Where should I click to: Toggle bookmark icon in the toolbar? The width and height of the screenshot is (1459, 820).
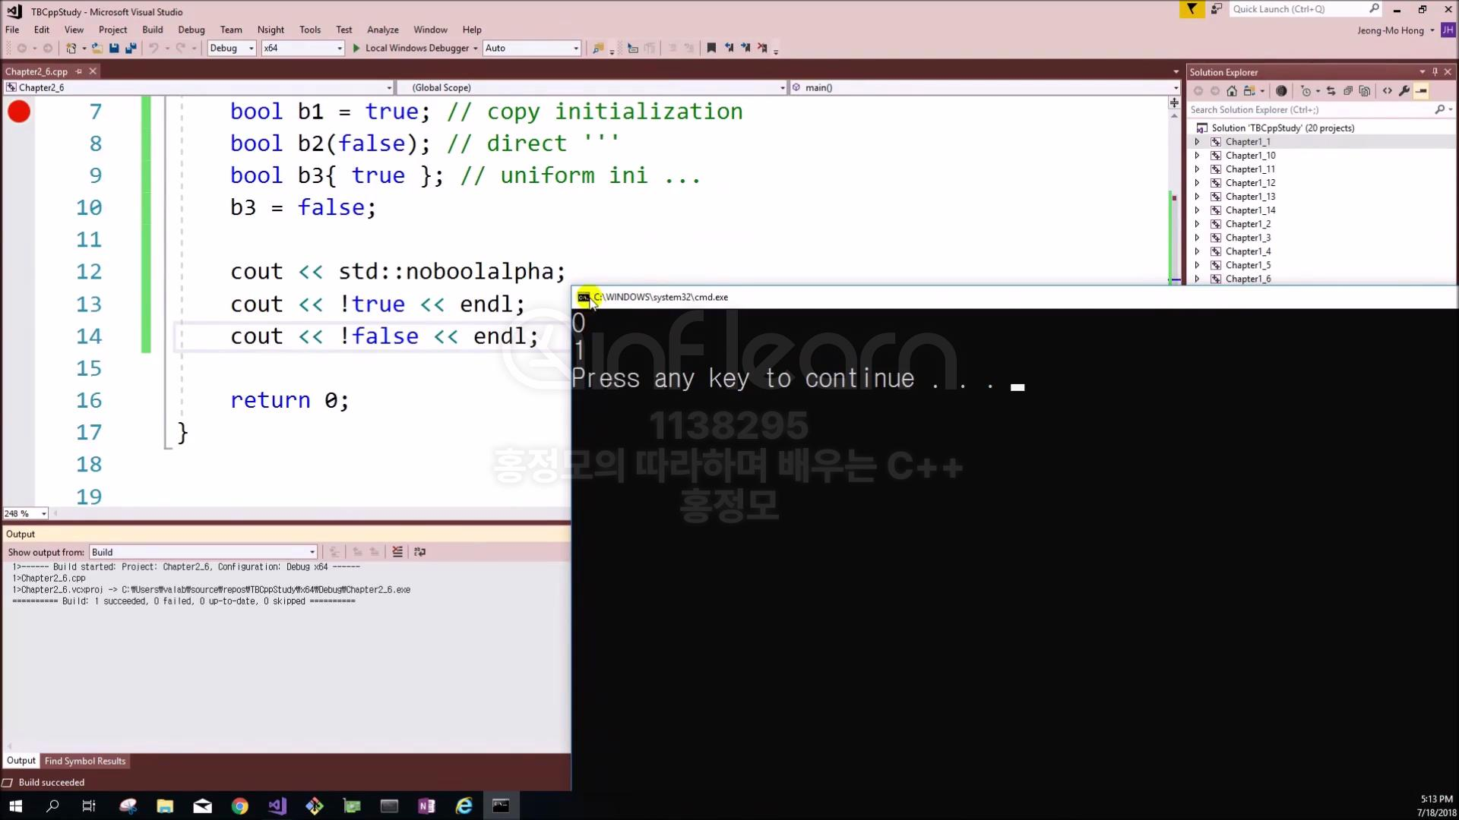(x=711, y=48)
